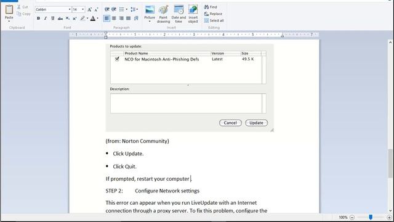Image resolution: width=394 pixels, height=222 pixels.
Task: Click the pictured NCO Anti-Phishing Defs checkbox
Action: (117, 59)
